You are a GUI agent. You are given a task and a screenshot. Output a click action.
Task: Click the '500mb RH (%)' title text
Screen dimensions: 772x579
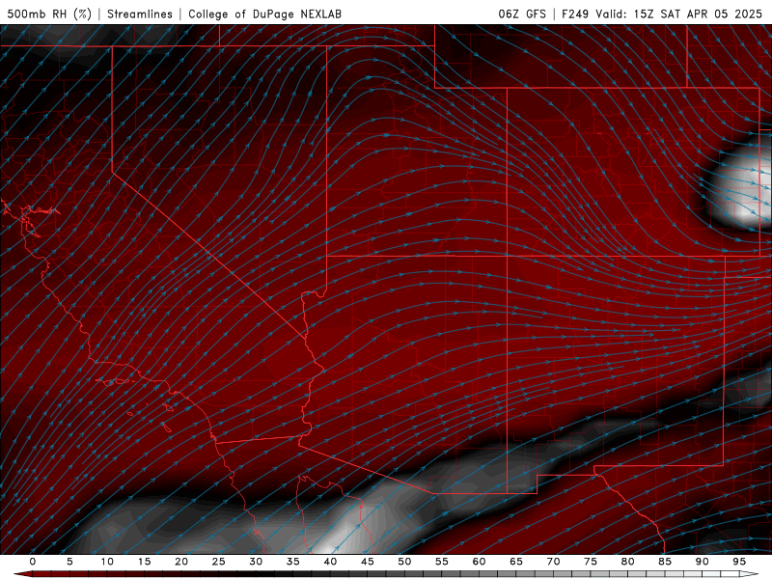coord(49,14)
